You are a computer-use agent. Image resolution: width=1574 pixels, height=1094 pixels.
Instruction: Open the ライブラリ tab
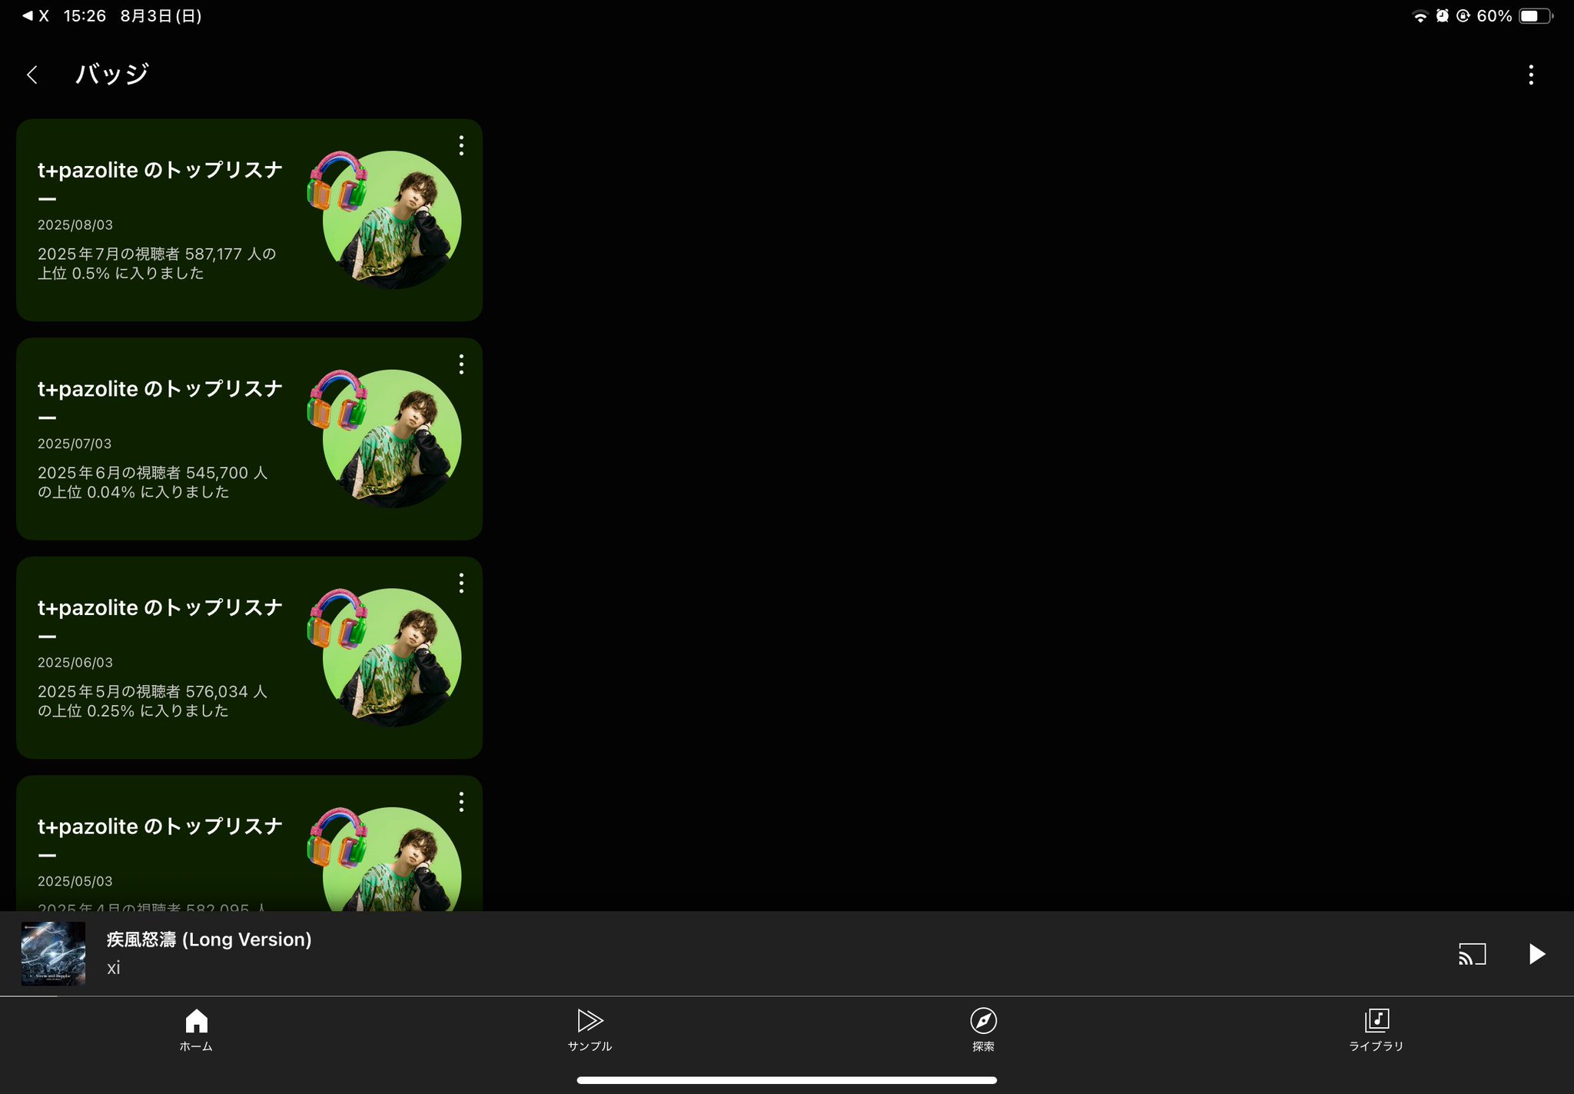point(1376,1029)
